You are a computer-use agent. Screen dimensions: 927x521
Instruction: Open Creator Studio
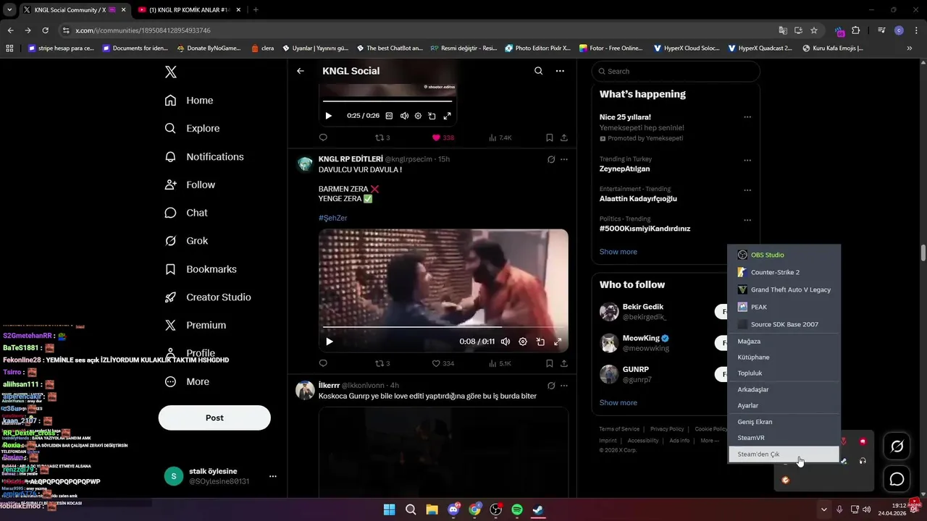pos(208,297)
